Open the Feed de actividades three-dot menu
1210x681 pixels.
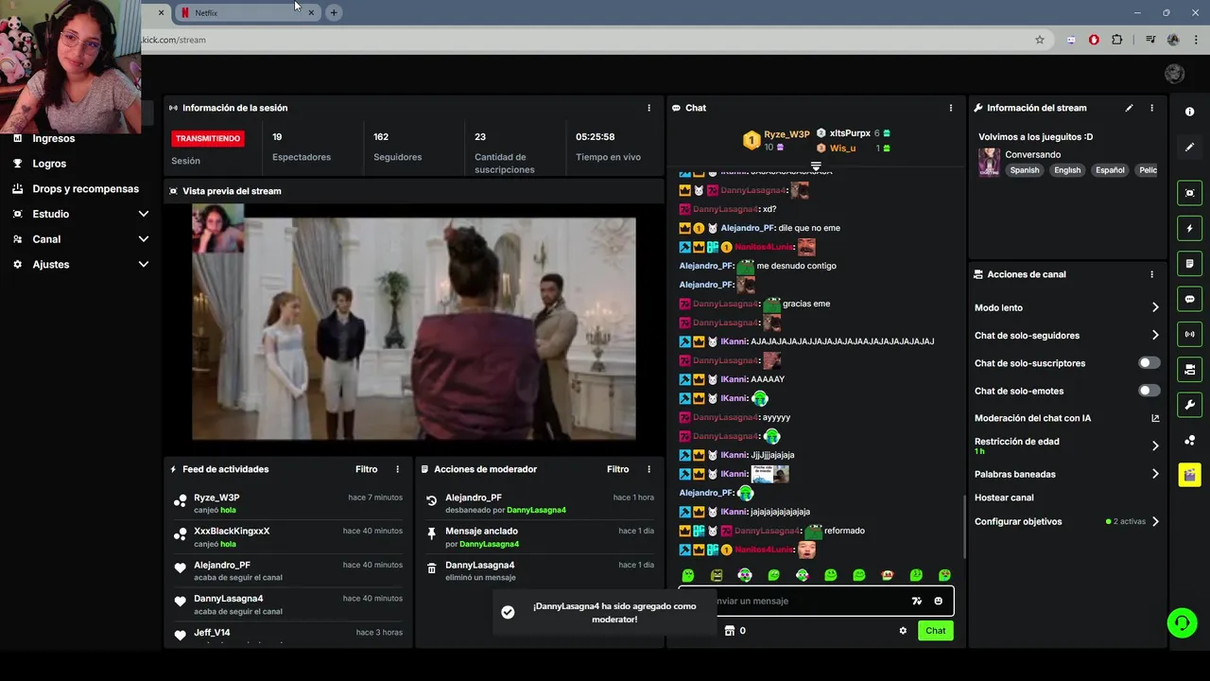point(397,469)
